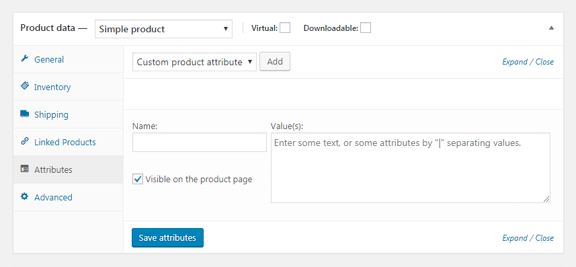The height and width of the screenshot is (267, 576).
Task: Click the Linked Products chain icon
Action: click(x=25, y=142)
